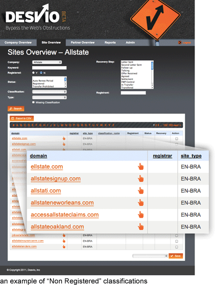The image size is (216, 285).
Task: Click hand icon next to allstatesignup.com in zoomed panel
Action: coord(140,178)
